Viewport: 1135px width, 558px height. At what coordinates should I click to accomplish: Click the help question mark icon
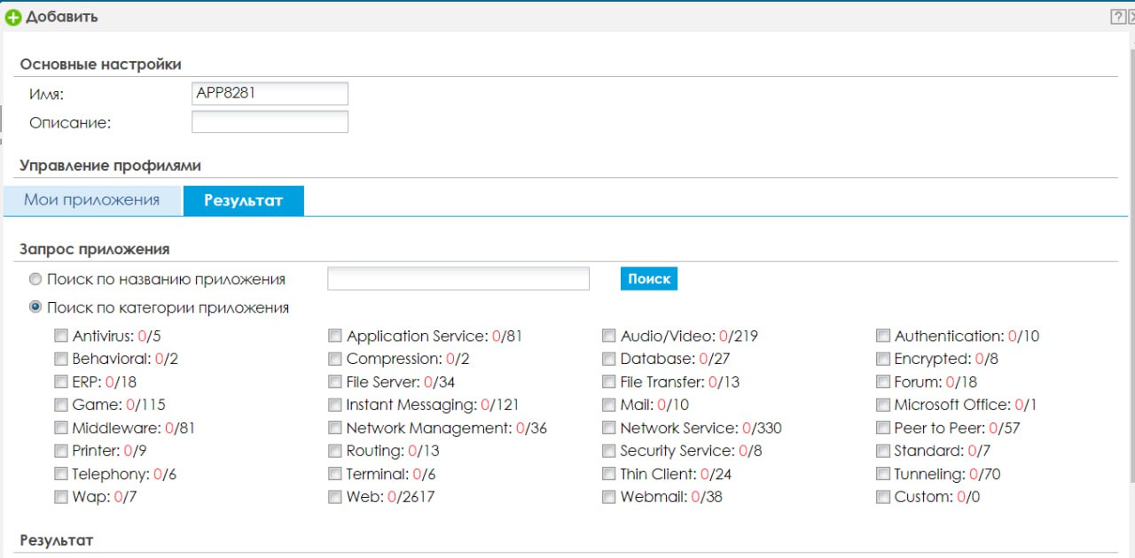click(x=1118, y=17)
